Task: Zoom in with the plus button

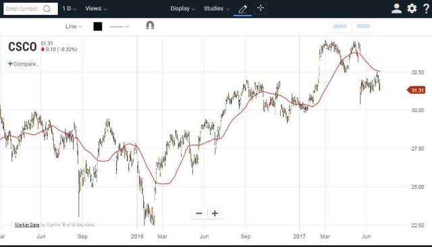Action: click(215, 213)
